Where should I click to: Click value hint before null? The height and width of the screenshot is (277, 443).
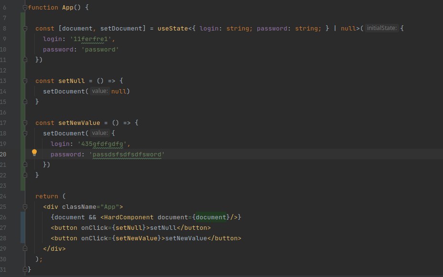coord(100,91)
